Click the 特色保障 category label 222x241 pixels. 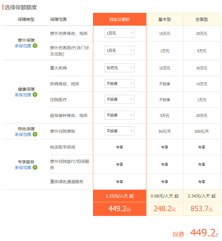(x=26, y=129)
